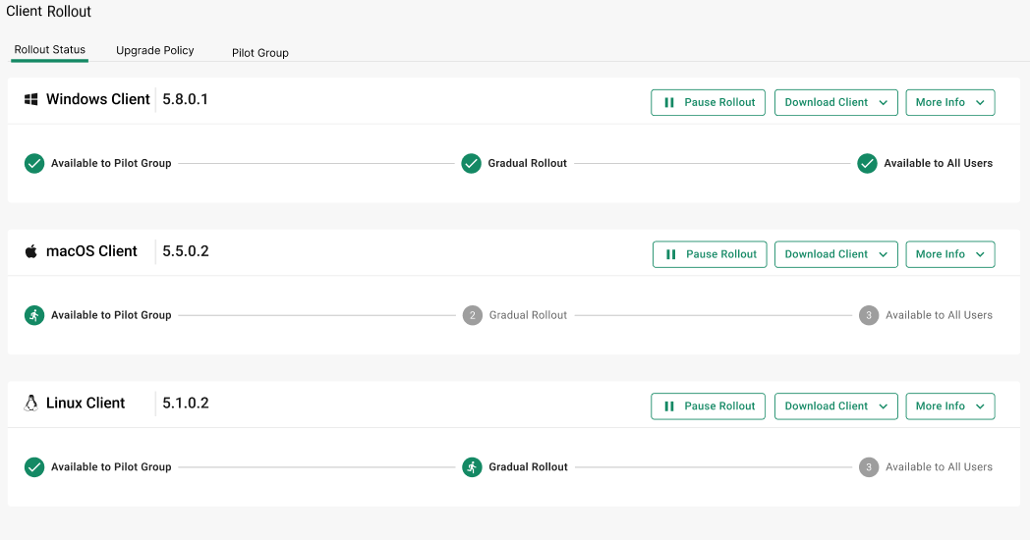The image size is (1030, 540).
Task: Open the Pilot Group tab
Action: pos(260,53)
